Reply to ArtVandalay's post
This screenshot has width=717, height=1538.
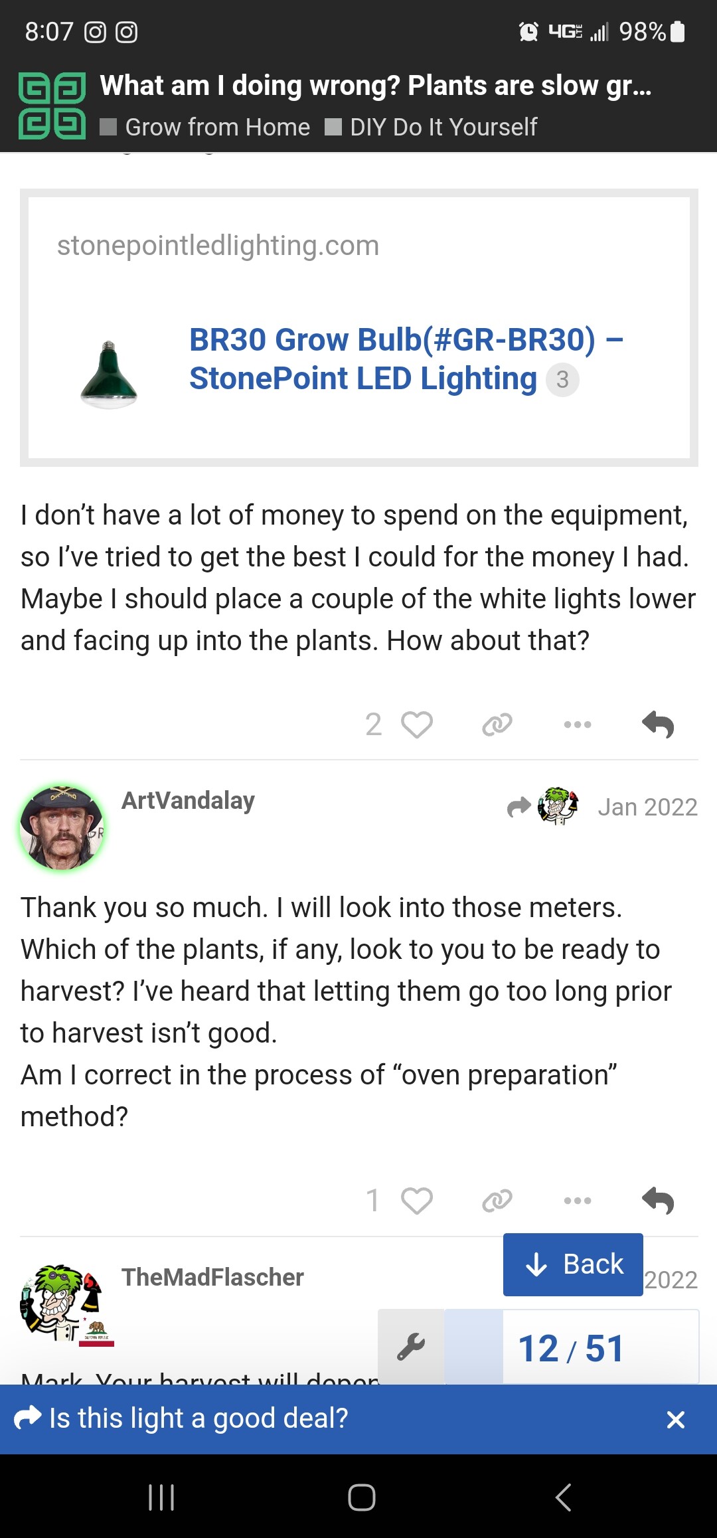658,1201
